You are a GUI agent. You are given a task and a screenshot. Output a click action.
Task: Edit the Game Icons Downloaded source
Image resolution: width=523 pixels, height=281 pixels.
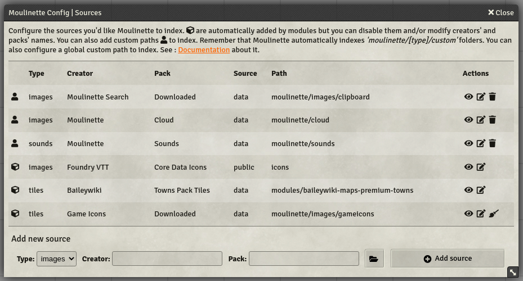(481, 214)
